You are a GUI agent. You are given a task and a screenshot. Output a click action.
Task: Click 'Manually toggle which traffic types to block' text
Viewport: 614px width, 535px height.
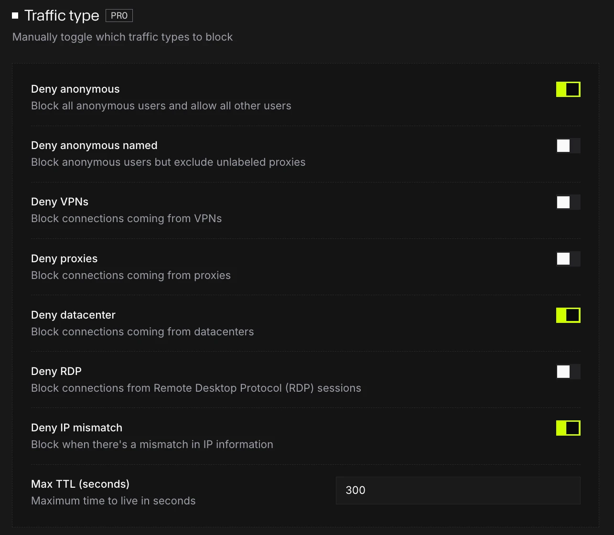click(122, 37)
